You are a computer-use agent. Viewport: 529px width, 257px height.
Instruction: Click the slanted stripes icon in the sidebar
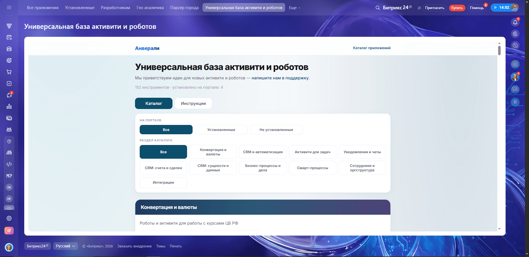tap(9, 153)
